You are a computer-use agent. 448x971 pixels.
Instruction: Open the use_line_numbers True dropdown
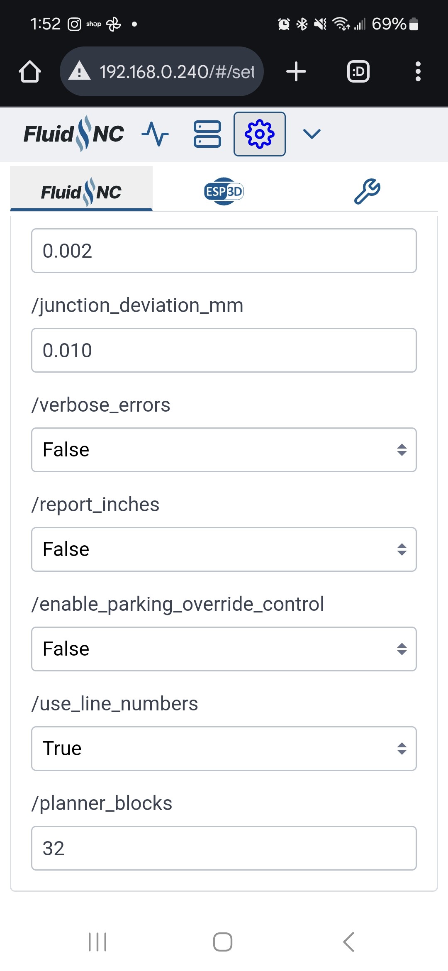(224, 749)
